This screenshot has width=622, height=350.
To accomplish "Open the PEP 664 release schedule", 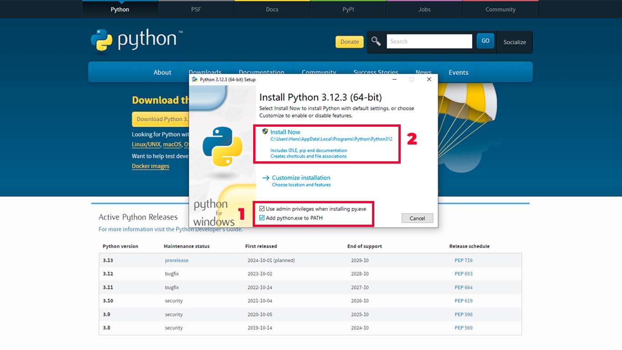I will click(464, 288).
